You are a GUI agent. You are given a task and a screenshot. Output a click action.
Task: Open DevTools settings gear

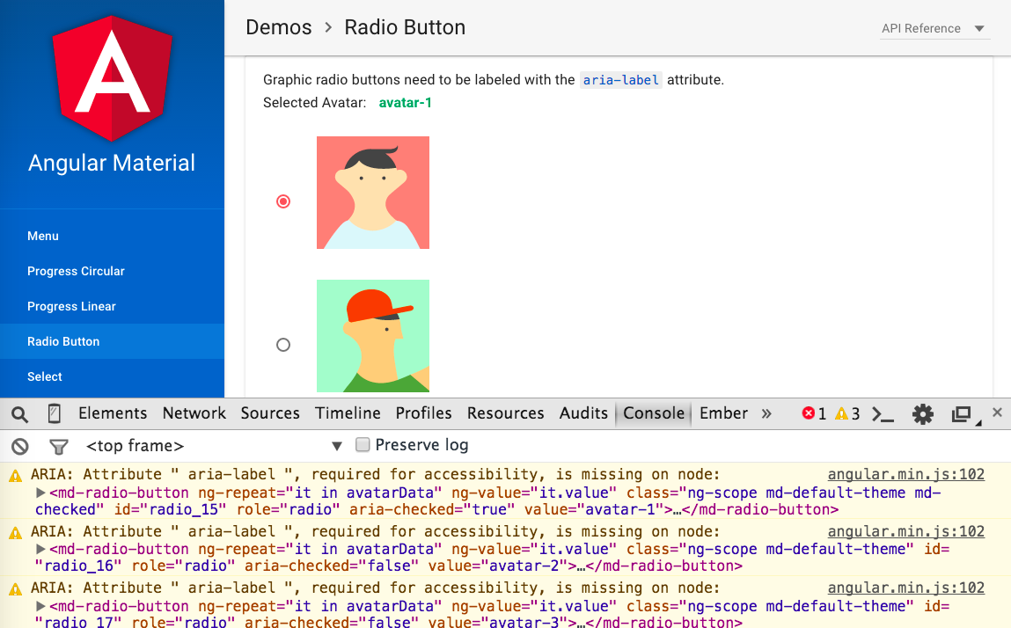point(922,413)
